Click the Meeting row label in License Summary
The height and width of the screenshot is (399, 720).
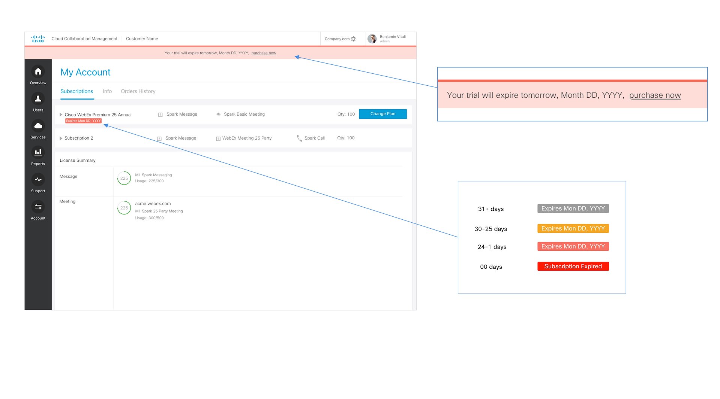click(67, 201)
